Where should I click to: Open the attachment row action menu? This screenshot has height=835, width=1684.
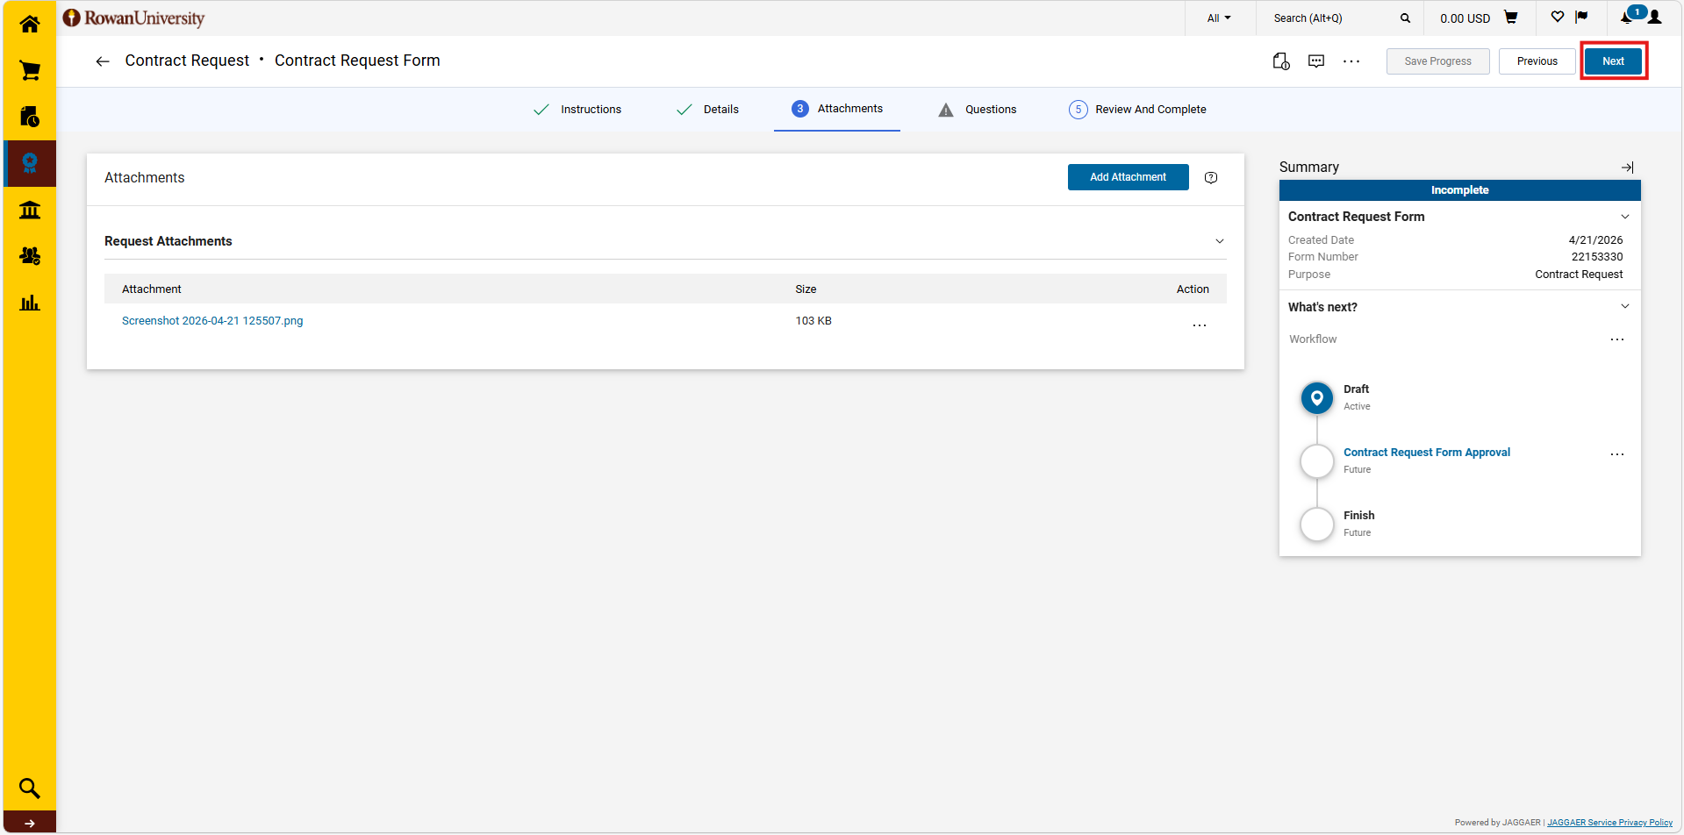pyautogui.click(x=1200, y=325)
